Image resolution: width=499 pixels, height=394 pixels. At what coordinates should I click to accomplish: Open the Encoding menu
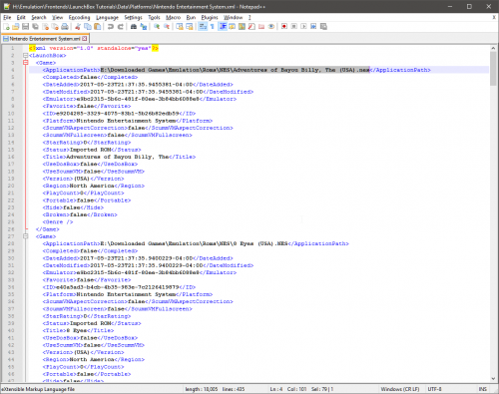coord(79,17)
